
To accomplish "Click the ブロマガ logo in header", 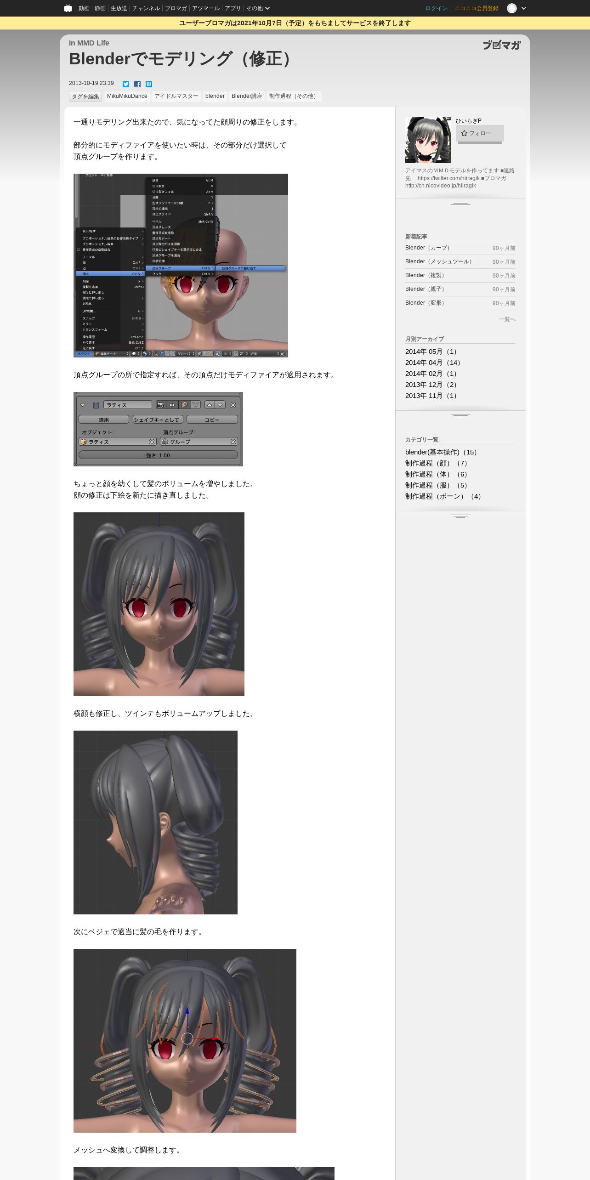I will pyautogui.click(x=502, y=45).
